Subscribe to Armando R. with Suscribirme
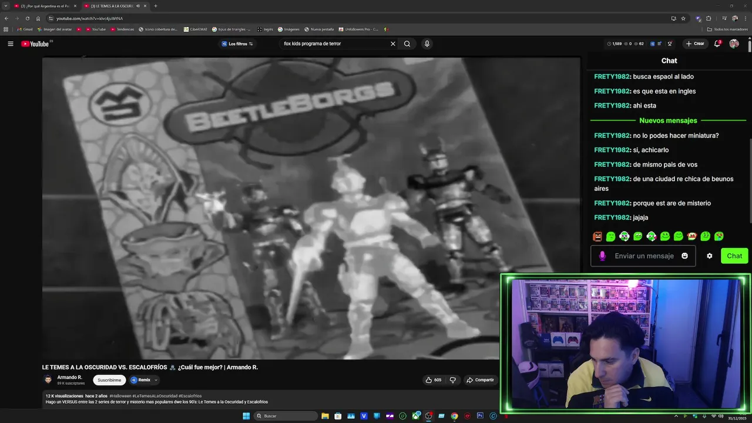 click(109, 380)
